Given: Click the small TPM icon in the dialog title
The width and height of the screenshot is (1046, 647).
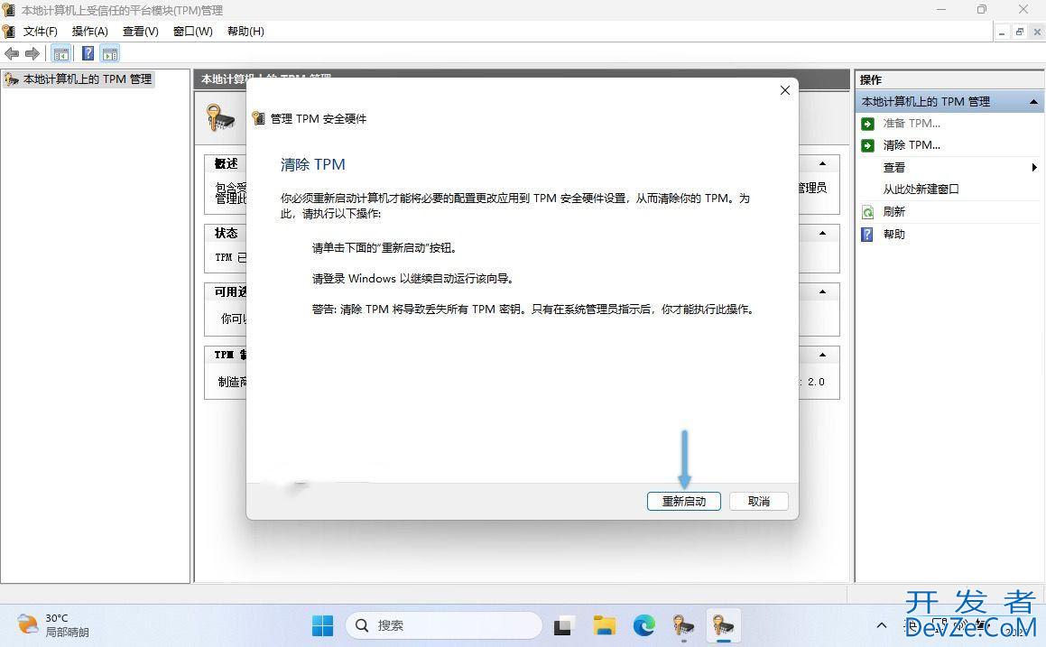Looking at the screenshot, I should (x=258, y=118).
